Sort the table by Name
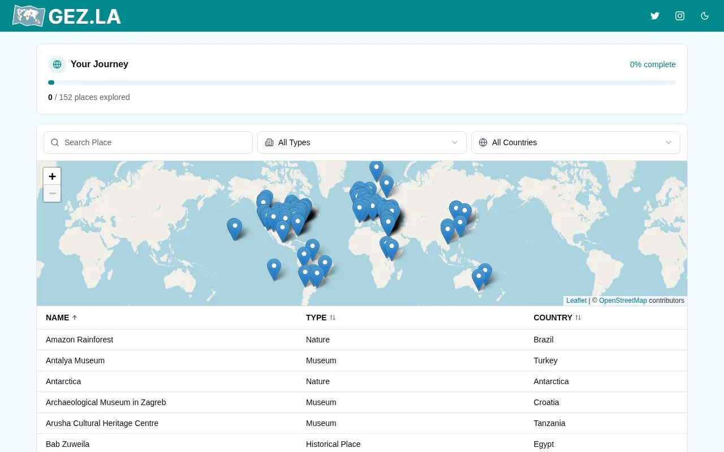The image size is (724, 452). click(62, 318)
